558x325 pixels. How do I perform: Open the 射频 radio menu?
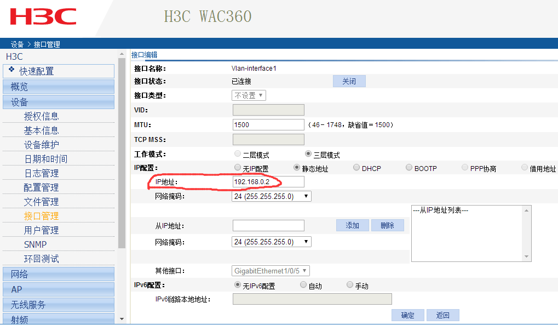tap(59, 319)
